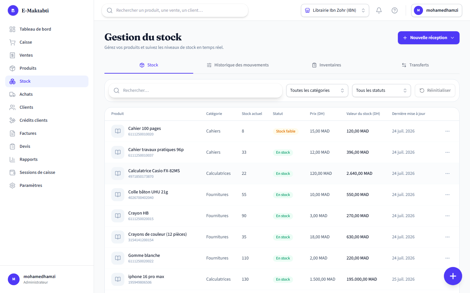Switch to Historique des mouvements tab

(238, 65)
